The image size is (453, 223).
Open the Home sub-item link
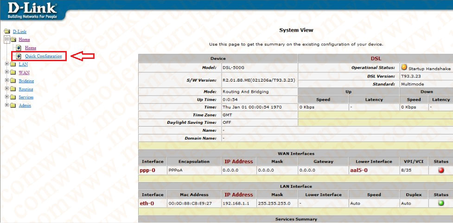pyautogui.click(x=31, y=48)
